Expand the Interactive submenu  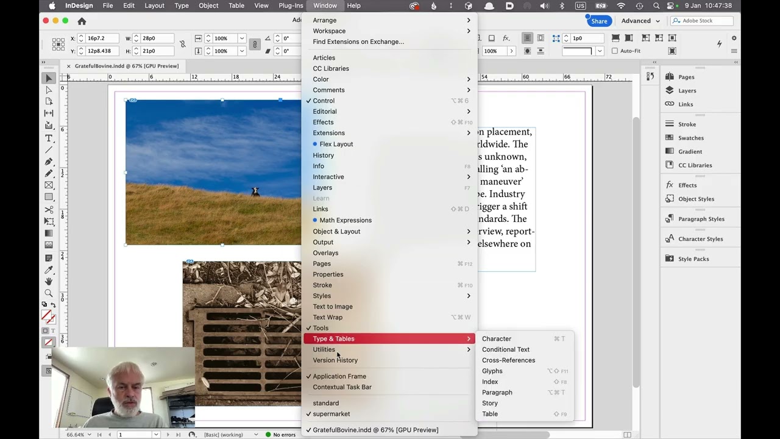point(390,177)
